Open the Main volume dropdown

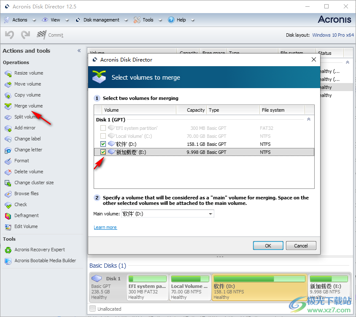(x=210, y=214)
